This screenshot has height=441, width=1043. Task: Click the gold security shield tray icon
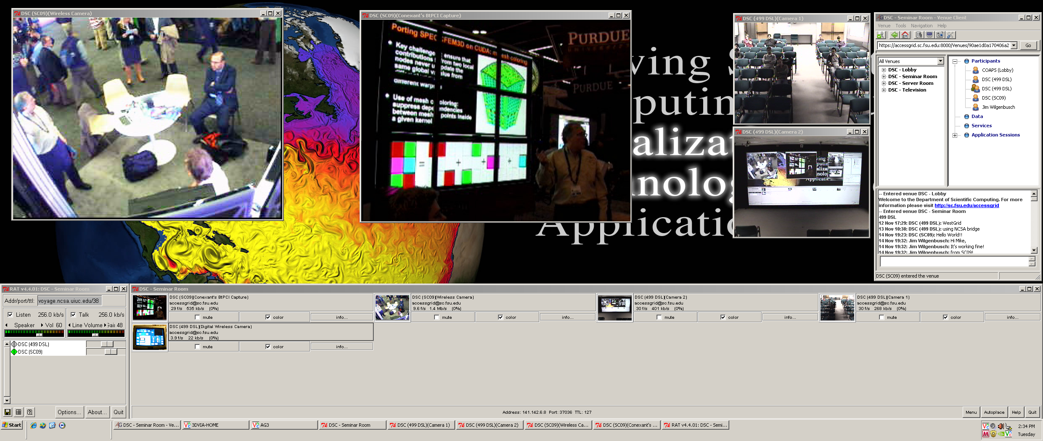[x=993, y=434]
